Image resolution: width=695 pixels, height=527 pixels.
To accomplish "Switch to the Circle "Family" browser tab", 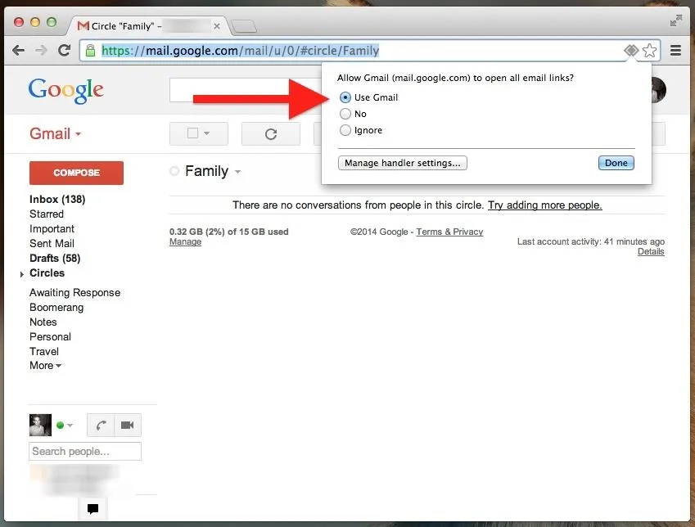I will [x=147, y=26].
